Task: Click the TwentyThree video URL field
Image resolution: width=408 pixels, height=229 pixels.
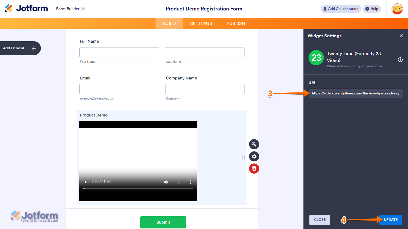Action: [355, 93]
